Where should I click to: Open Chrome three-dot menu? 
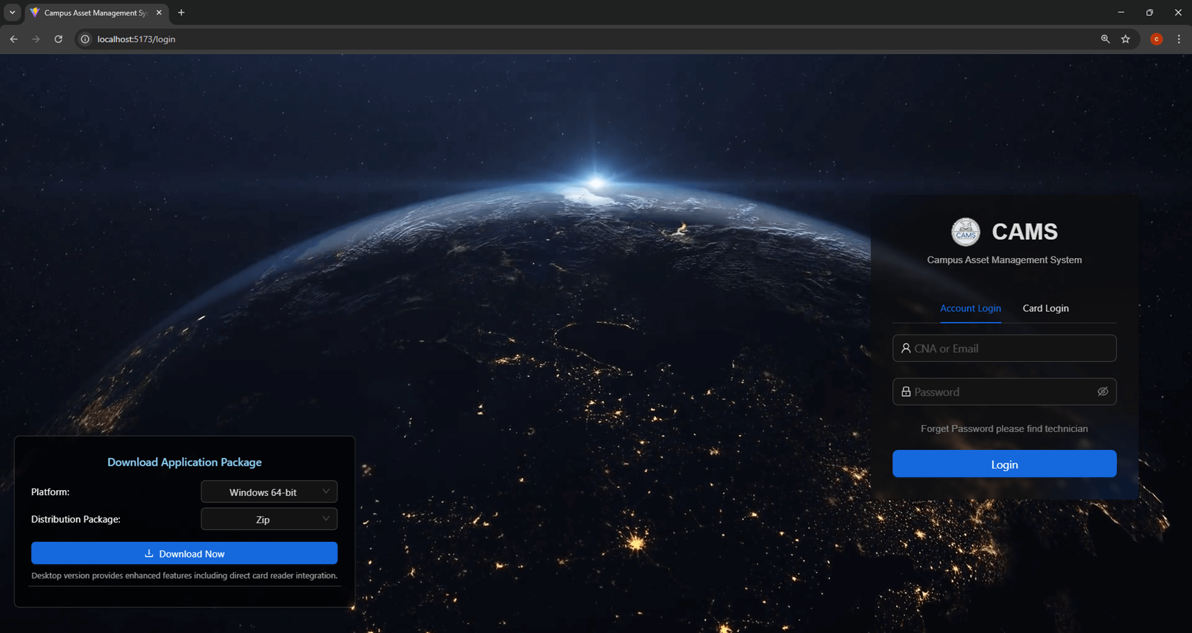pos(1179,39)
